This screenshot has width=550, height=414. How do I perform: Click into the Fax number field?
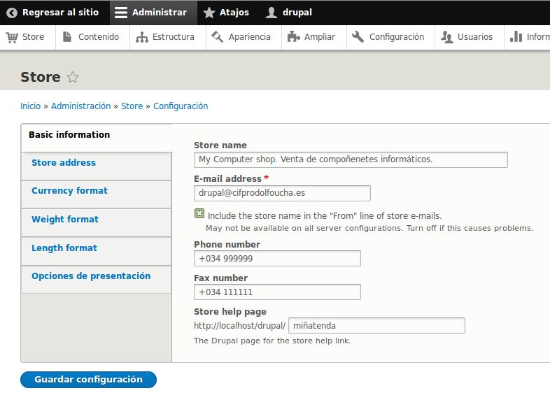tap(277, 292)
